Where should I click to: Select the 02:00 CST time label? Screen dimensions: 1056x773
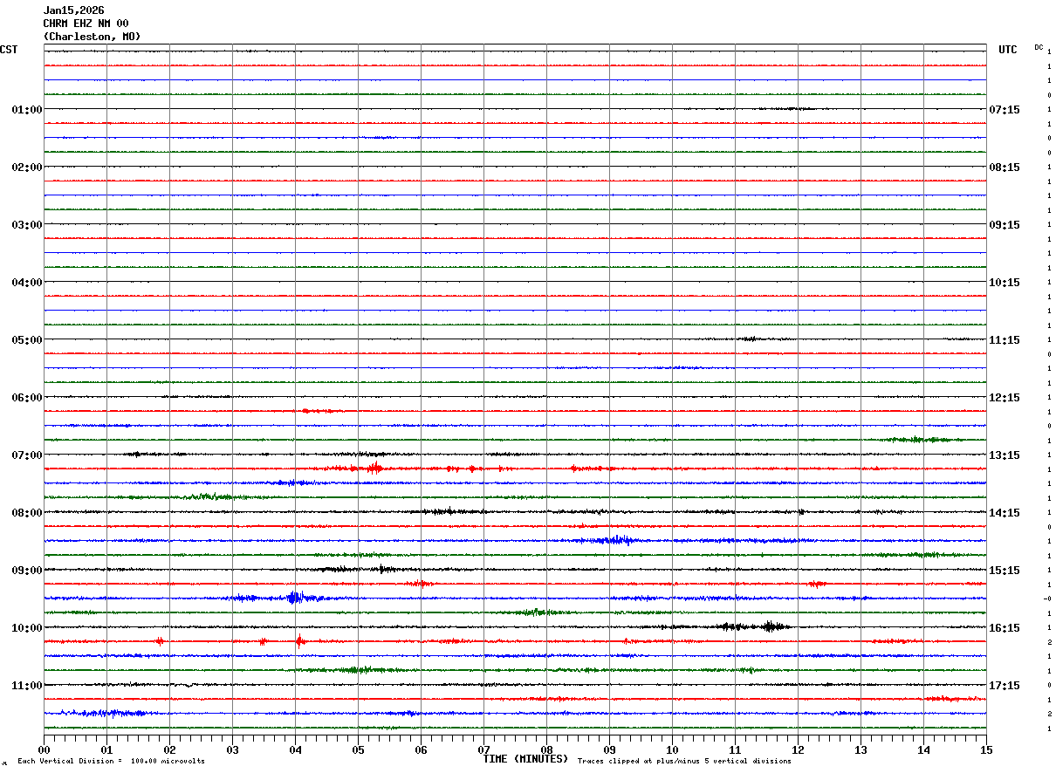point(27,168)
